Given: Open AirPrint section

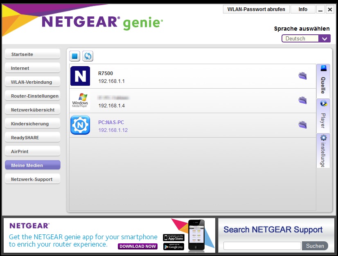Looking at the screenshot, I should [33, 151].
